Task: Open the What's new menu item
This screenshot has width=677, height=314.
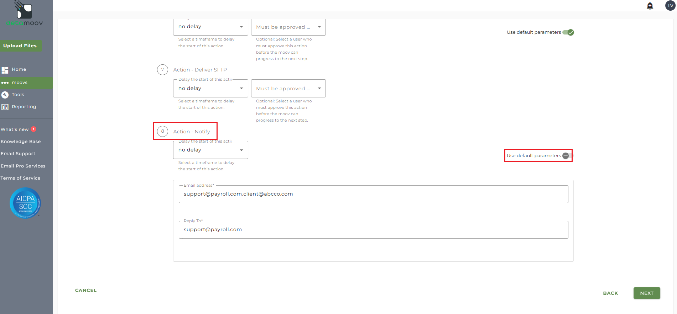Action: pos(15,129)
